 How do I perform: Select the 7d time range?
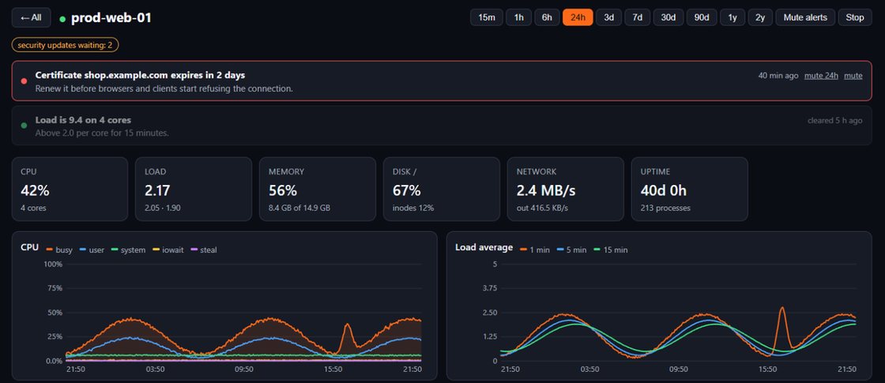637,17
